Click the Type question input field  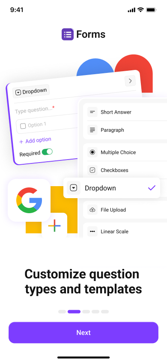coord(35,110)
